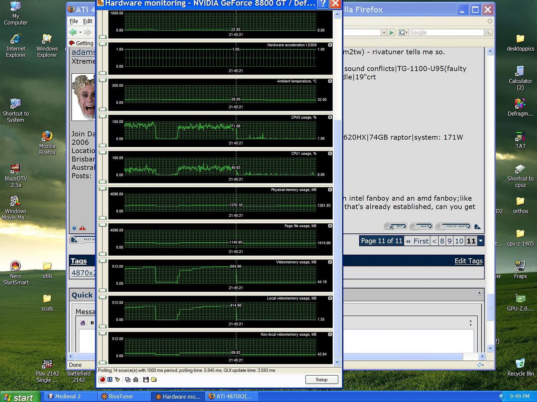Viewport: 537px width, 402px height.
Task: Click the report post warning triangle icon
Action: [82, 228]
